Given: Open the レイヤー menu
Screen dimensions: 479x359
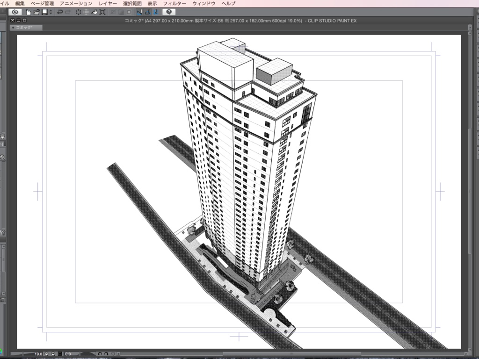Looking at the screenshot, I should click(x=108, y=3).
